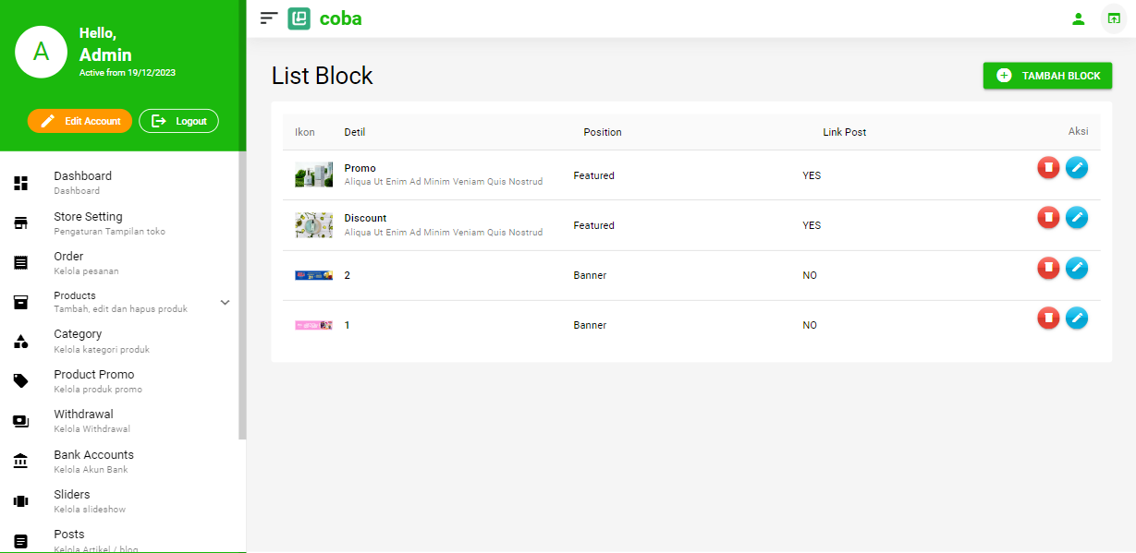The image size is (1136, 553).
Task: Click blue edit icon for block 1
Action: point(1077,318)
